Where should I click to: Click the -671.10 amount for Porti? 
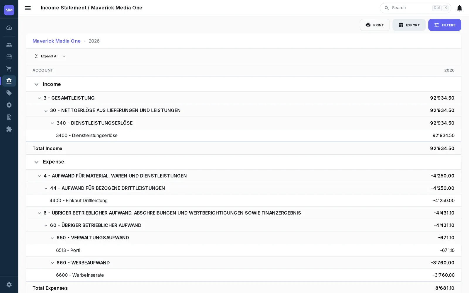[447, 250]
